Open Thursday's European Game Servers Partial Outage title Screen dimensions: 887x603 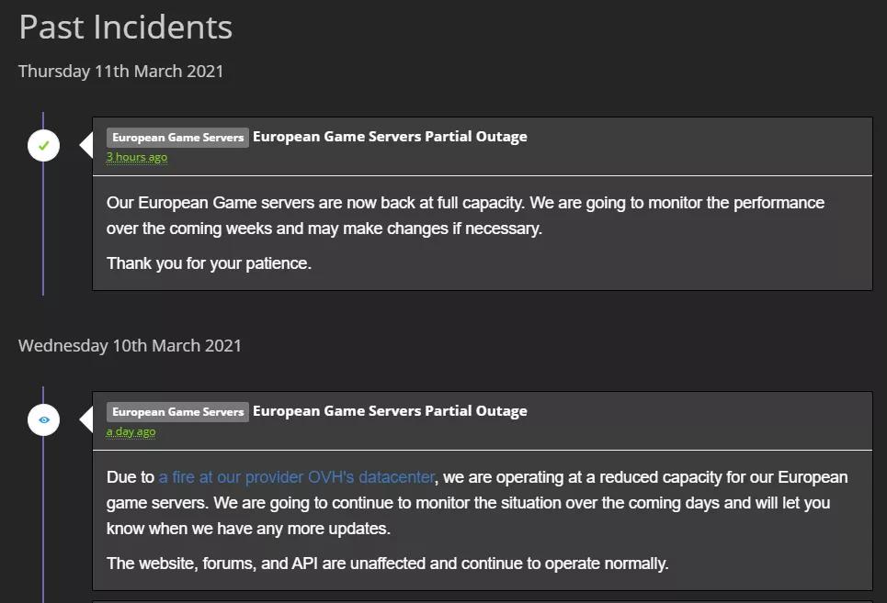point(390,137)
